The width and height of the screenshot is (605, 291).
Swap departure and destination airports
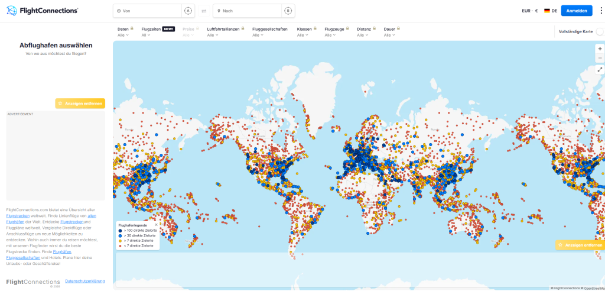204,11
